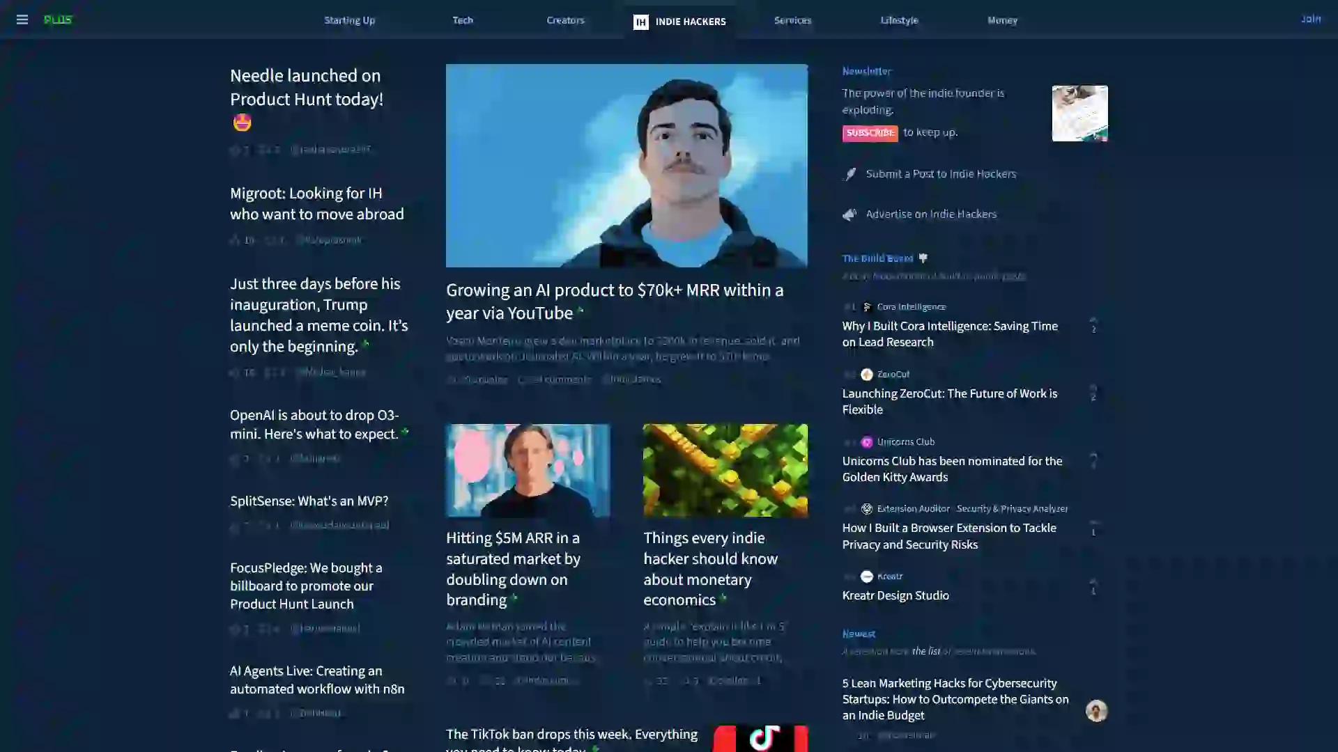
Task: Open the newsletter preview thumbnail
Action: pos(1079,113)
